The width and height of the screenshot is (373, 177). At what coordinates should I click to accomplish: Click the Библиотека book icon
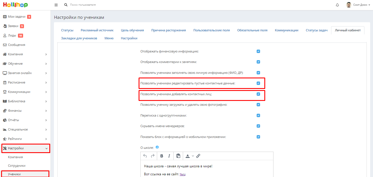pyautogui.click(x=5, y=101)
